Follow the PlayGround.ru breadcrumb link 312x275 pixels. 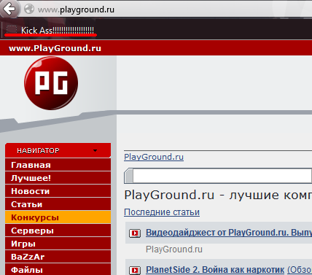click(154, 157)
